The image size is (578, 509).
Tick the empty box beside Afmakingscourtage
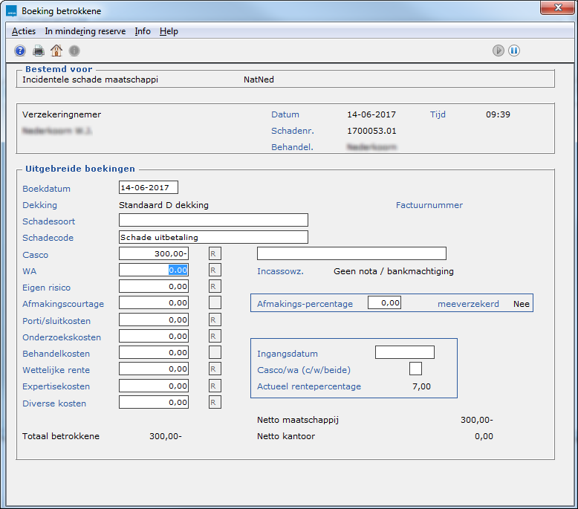215,302
